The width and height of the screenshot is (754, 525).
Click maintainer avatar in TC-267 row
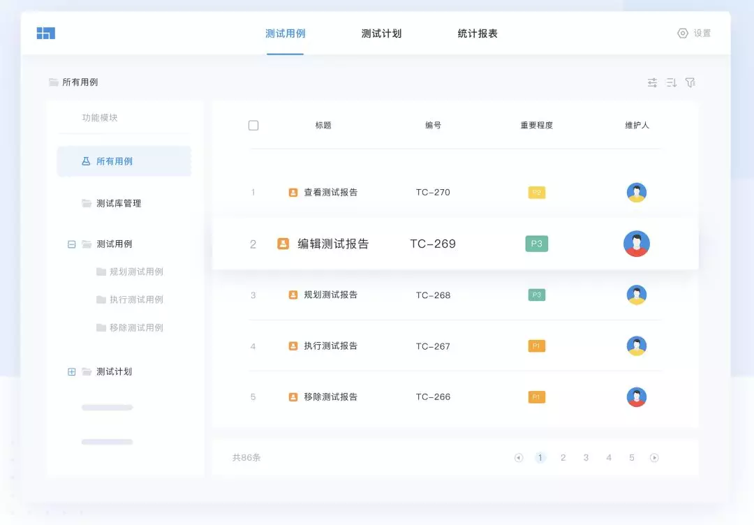click(636, 346)
